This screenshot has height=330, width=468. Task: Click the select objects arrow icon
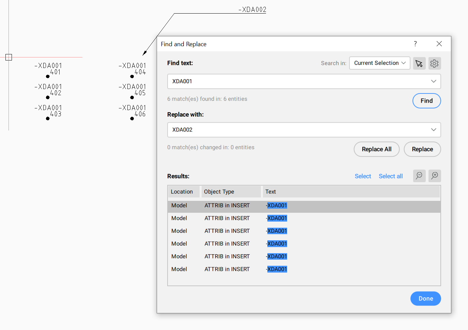coord(419,63)
